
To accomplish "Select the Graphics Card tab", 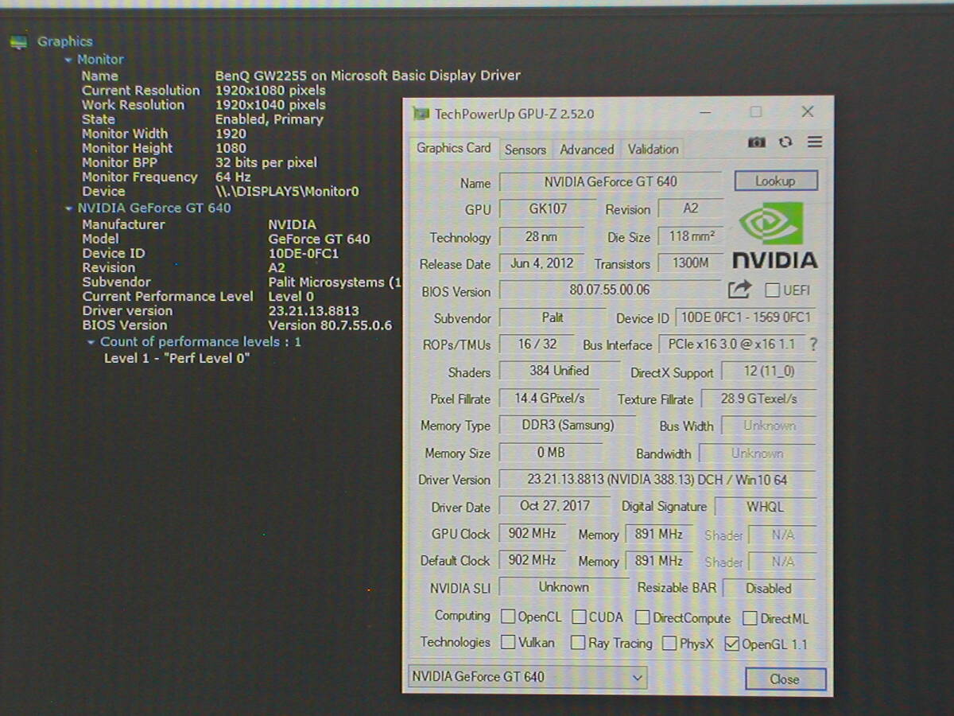I will coord(454,148).
